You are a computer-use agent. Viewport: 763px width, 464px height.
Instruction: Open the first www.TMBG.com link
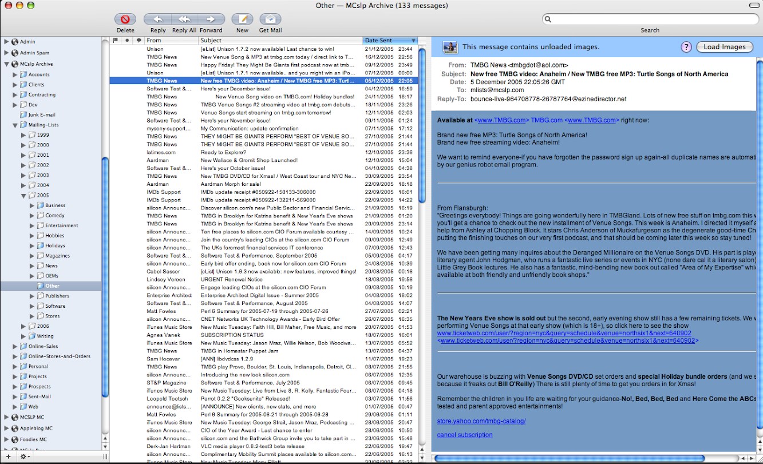(x=501, y=120)
